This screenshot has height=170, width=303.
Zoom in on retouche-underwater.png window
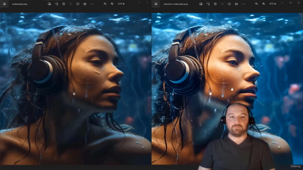[x=264, y=4]
